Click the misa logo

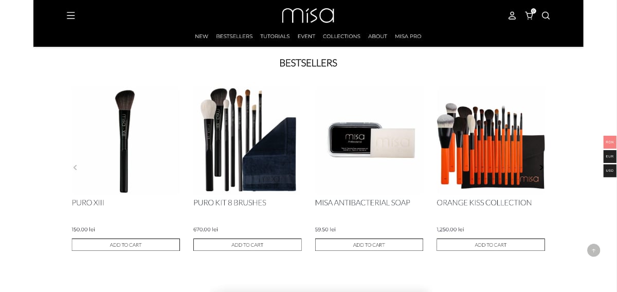pyautogui.click(x=308, y=15)
